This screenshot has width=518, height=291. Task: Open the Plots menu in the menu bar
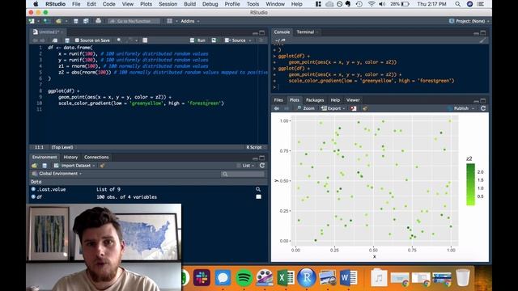(x=146, y=4)
